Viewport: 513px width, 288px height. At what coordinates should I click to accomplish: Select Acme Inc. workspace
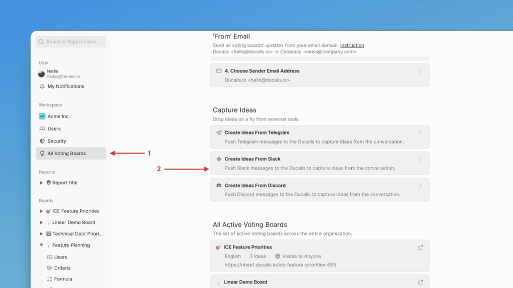click(x=58, y=116)
